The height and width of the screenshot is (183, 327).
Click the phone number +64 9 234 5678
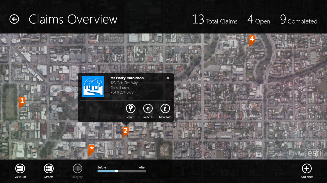pyautogui.click(x=122, y=92)
